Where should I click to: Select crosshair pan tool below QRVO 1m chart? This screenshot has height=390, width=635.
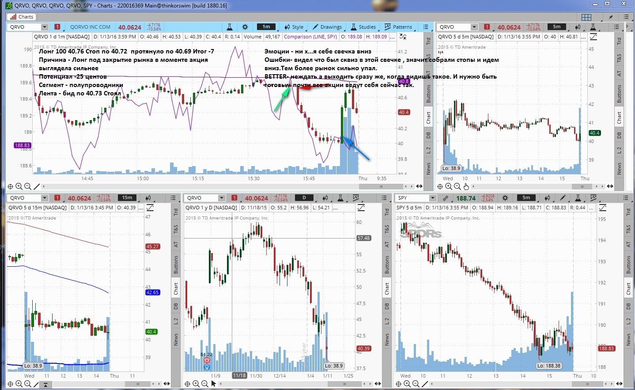[x=10, y=186]
